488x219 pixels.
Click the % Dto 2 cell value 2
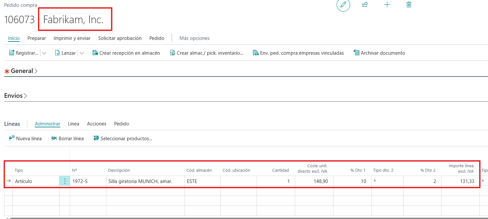[x=422, y=181]
